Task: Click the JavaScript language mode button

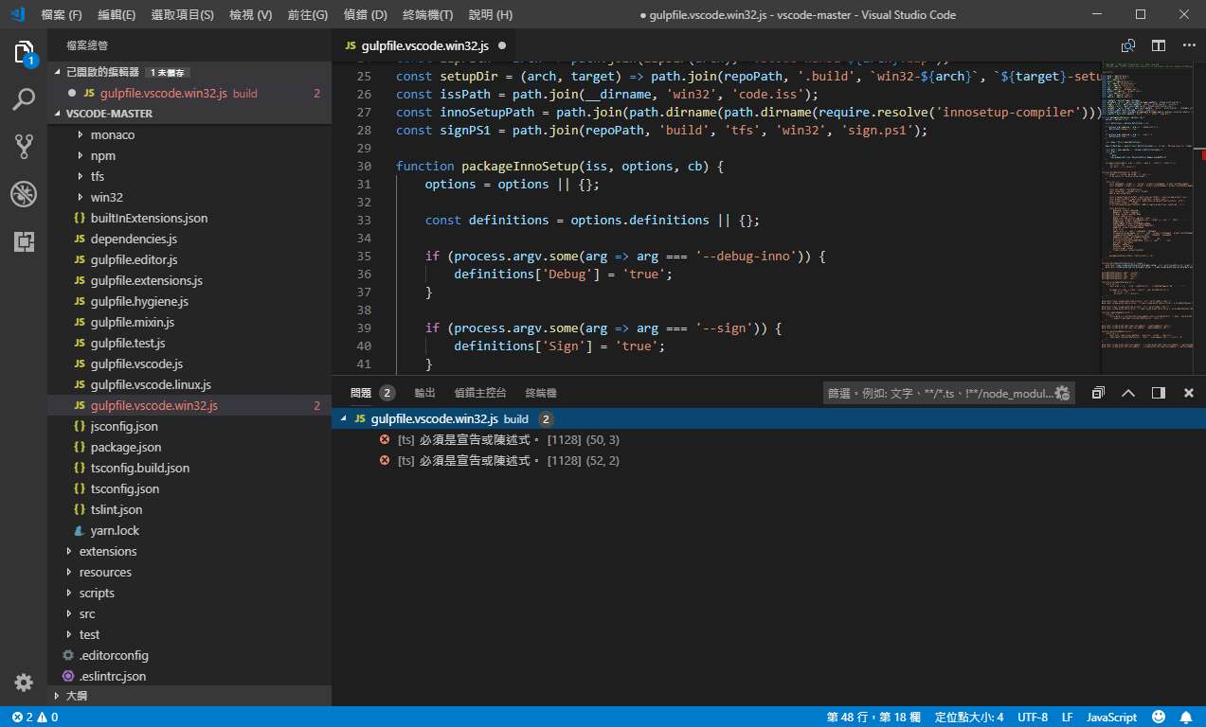Action: click(x=1111, y=718)
